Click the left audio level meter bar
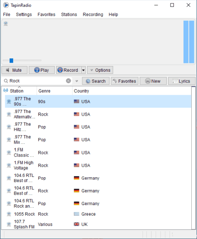197x239 pixels. click(186, 42)
